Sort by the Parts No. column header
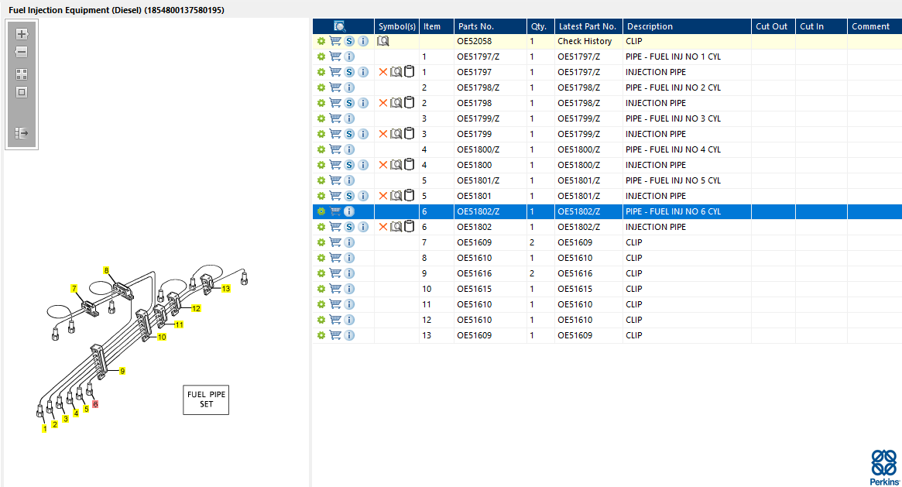This screenshot has height=487, width=902. point(490,26)
